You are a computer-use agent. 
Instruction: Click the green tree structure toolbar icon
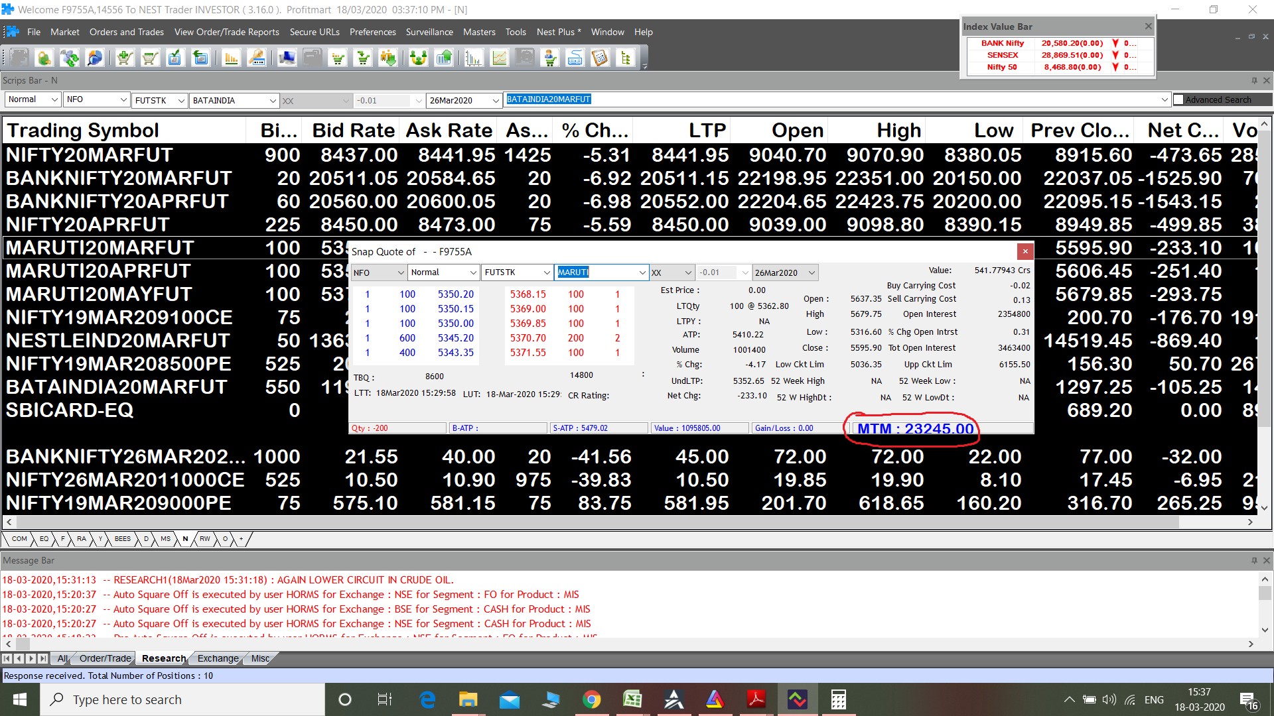[625, 58]
